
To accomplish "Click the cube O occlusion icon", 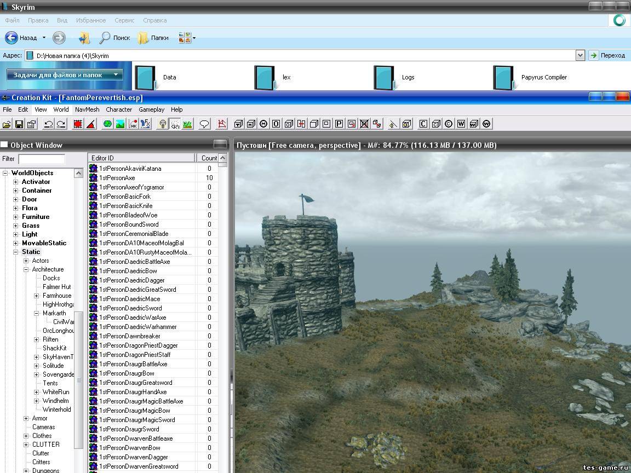I will pyautogui.click(x=289, y=124).
